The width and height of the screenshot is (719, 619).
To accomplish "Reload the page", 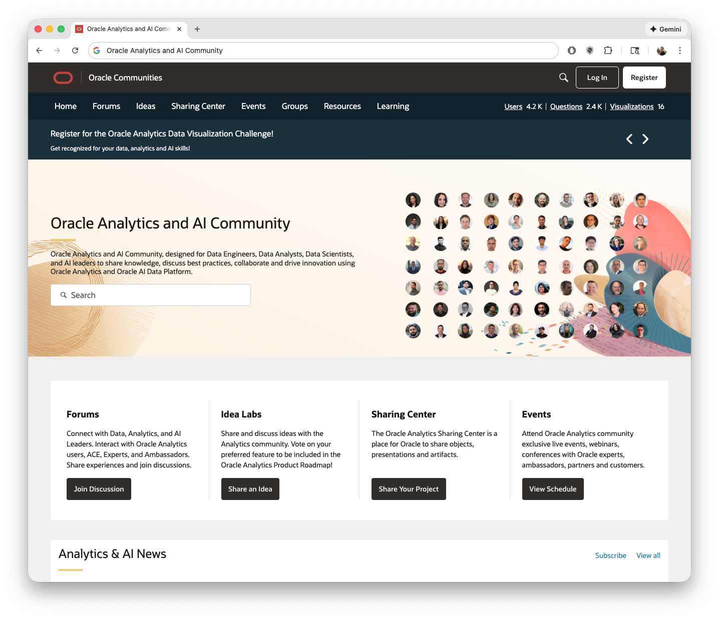I will (x=75, y=50).
